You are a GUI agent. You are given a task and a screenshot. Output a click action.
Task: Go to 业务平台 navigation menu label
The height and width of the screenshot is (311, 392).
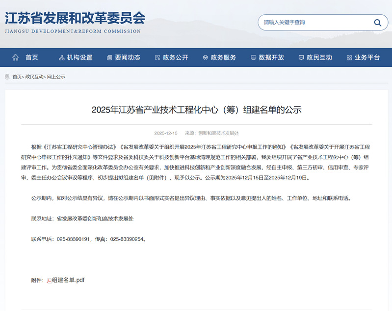tap(367, 57)
